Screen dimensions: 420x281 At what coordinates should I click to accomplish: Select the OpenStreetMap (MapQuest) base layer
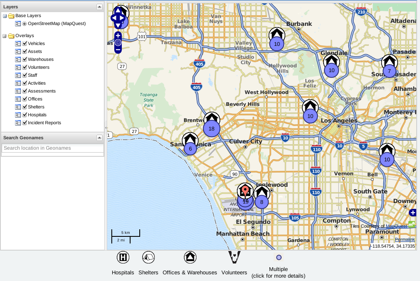coord(25,24)
